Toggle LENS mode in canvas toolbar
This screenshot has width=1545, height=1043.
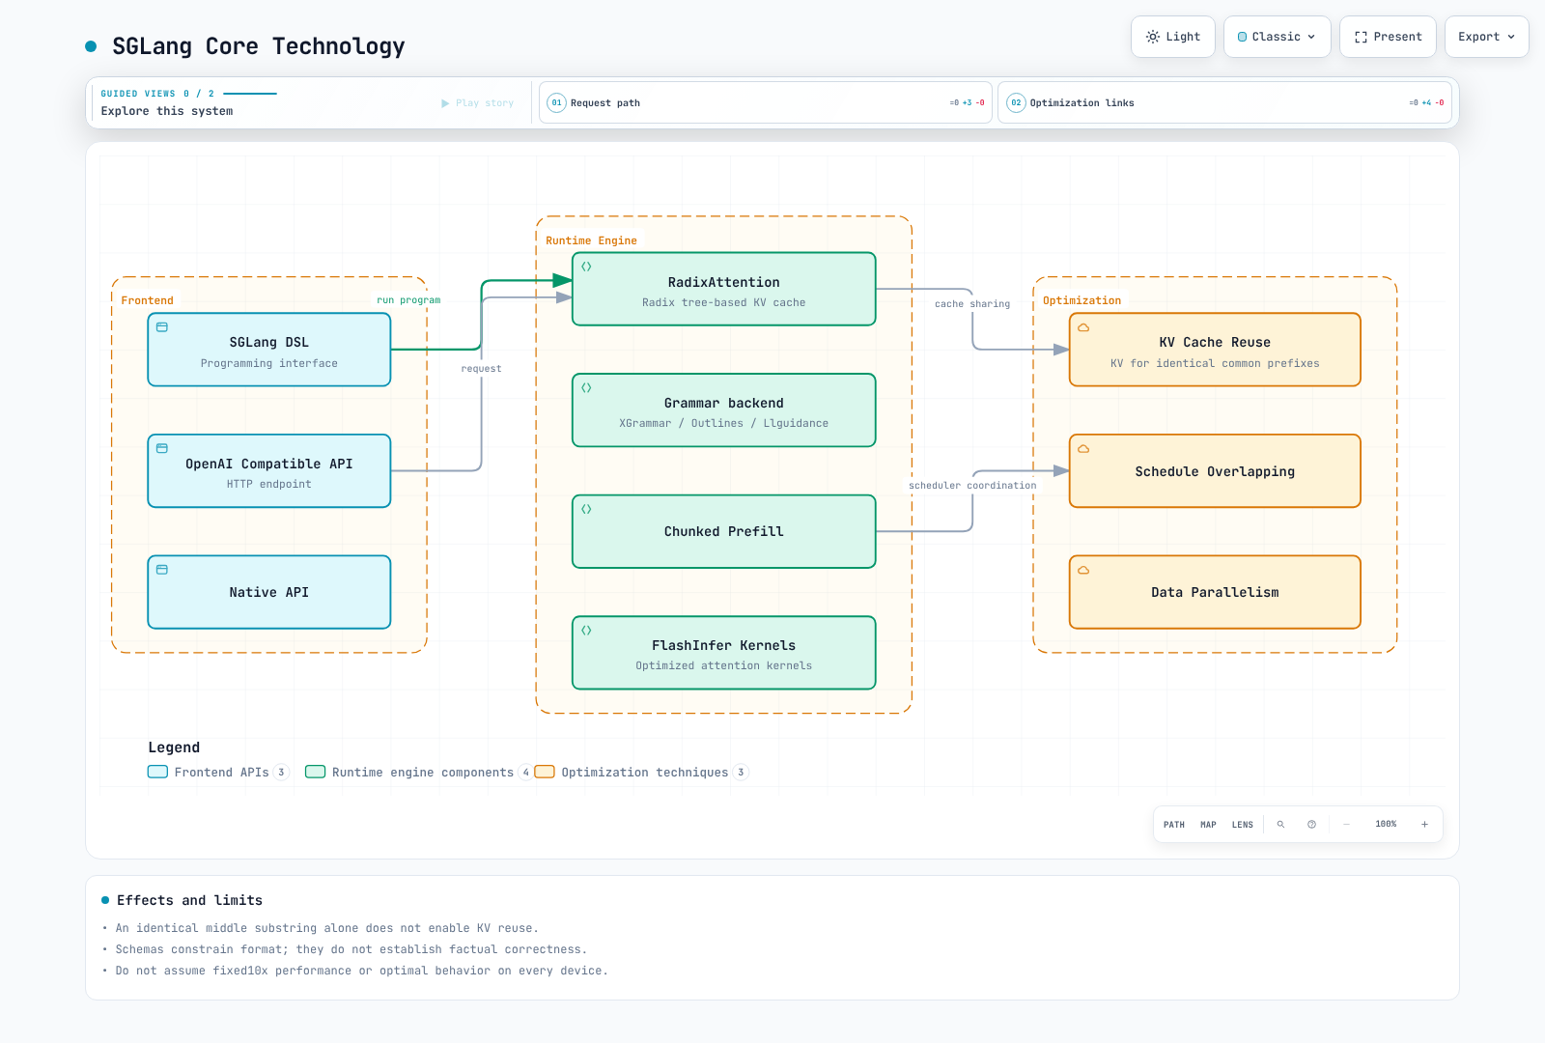[x=1243, y=825]
